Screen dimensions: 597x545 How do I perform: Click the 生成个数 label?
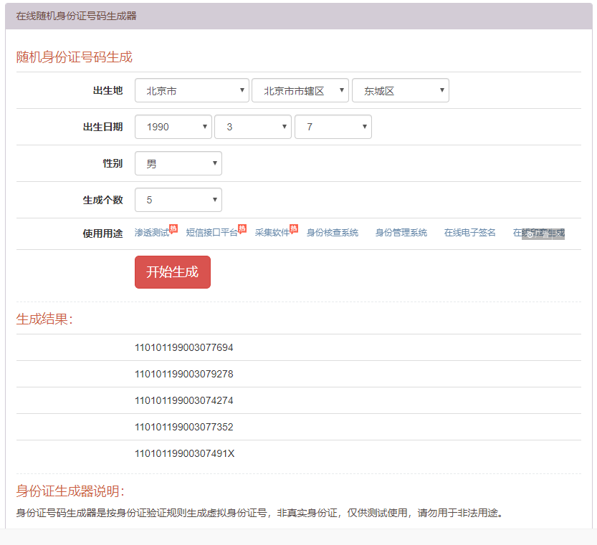102,200
